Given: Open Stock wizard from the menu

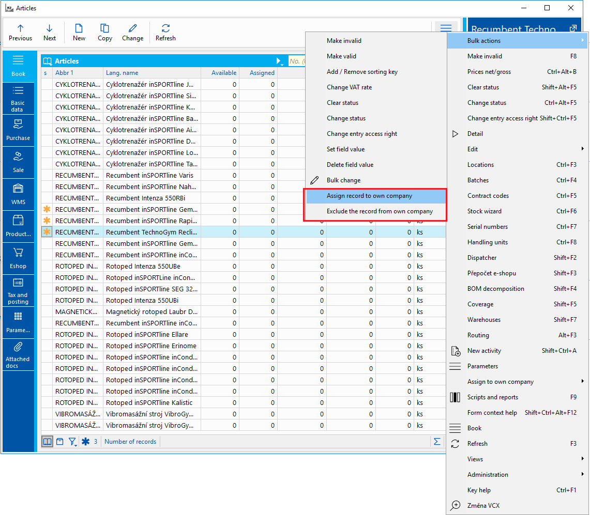Looking at the screenshot, I should (517, 211).
